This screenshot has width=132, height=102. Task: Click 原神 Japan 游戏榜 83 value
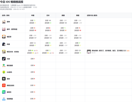[x=50, y=23]
